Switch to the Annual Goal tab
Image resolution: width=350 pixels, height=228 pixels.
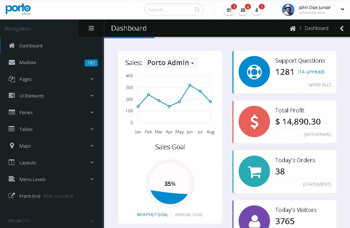tap(189, 215)
